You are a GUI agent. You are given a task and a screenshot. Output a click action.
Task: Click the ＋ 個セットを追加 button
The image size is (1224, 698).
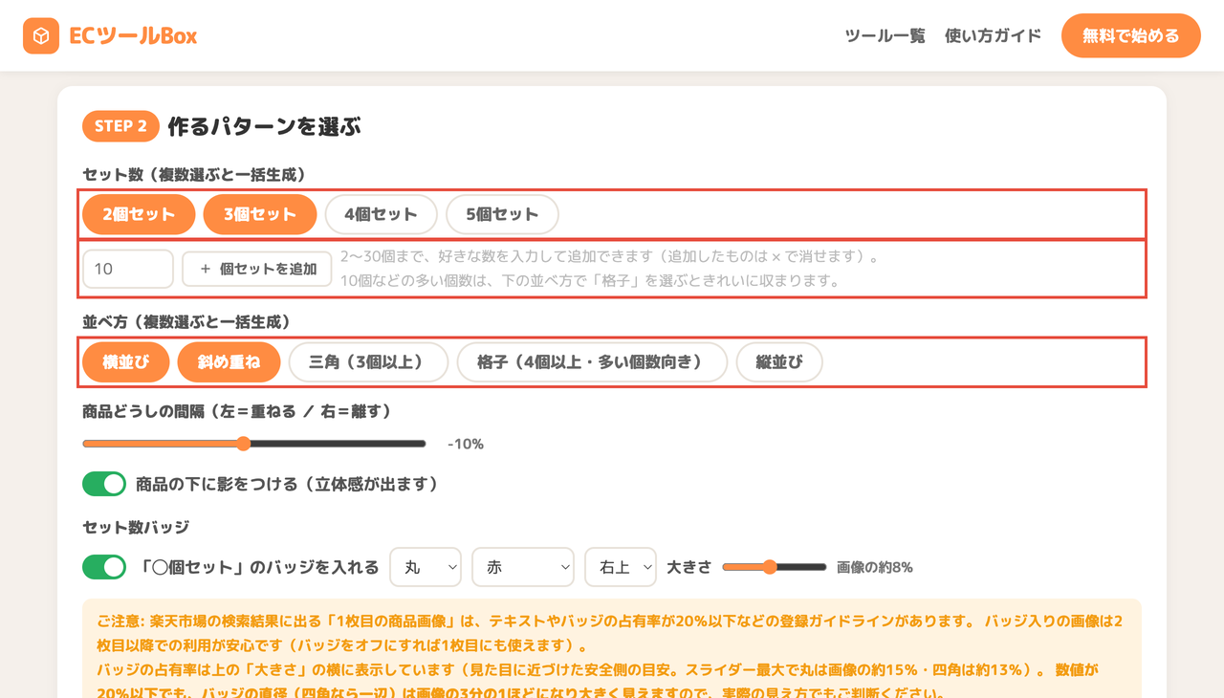257,269
